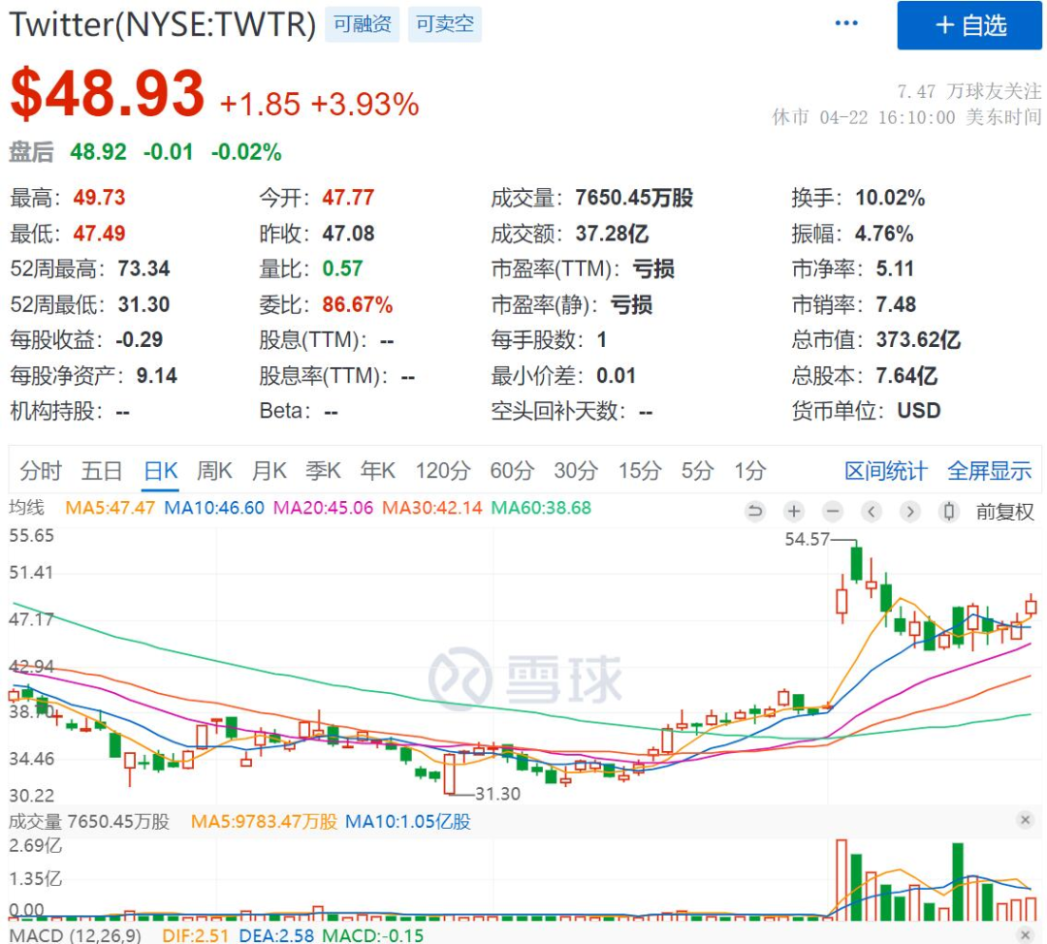Click the chart reset undo arrow icon

pos(755,512)
